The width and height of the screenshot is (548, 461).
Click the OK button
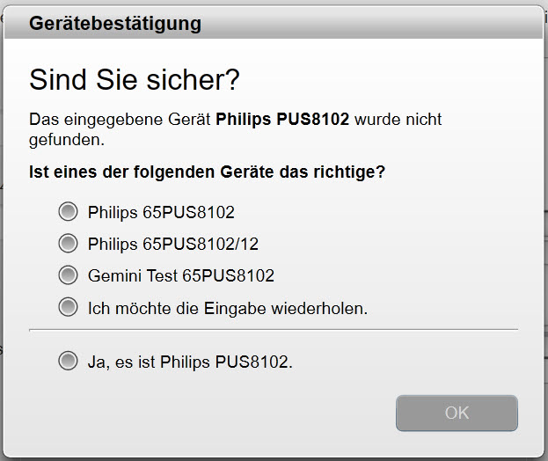click(x=457, y=413)
